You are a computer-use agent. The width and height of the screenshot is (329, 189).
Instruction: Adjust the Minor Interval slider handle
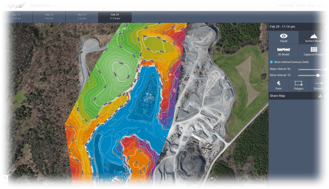click(318, 75)
